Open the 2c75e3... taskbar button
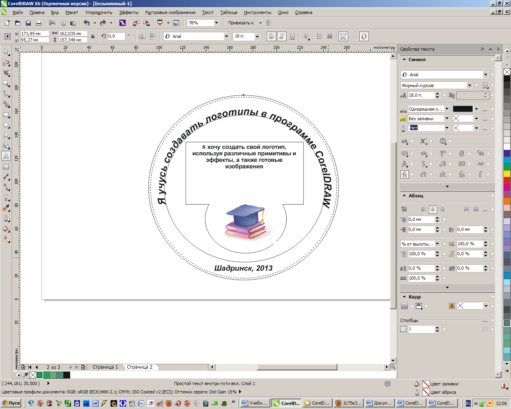This screenshot has width=511, height=409. [x=349, y=403]
